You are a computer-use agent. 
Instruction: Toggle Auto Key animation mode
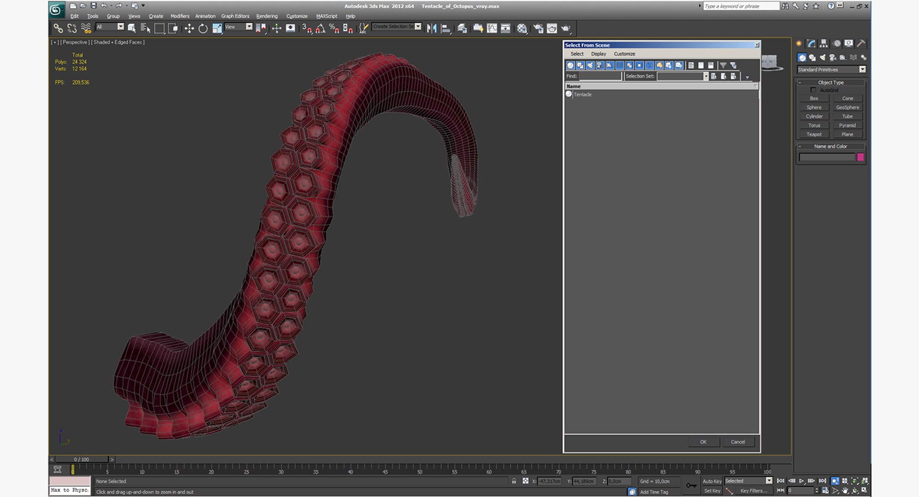(712, 481)
